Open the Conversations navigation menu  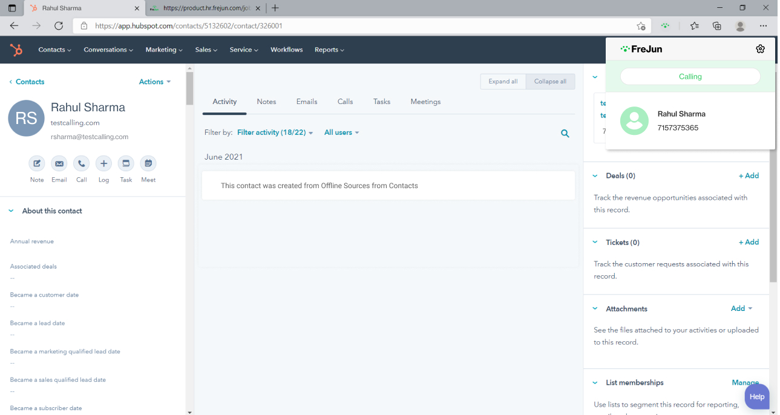[x=108, y=50]
